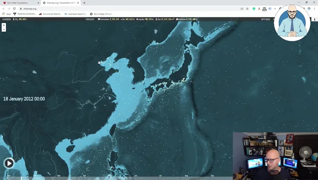Jump to Apr on the timeline
The height and width of the screenshot is (180, 318).
click(x=84, y=175)
